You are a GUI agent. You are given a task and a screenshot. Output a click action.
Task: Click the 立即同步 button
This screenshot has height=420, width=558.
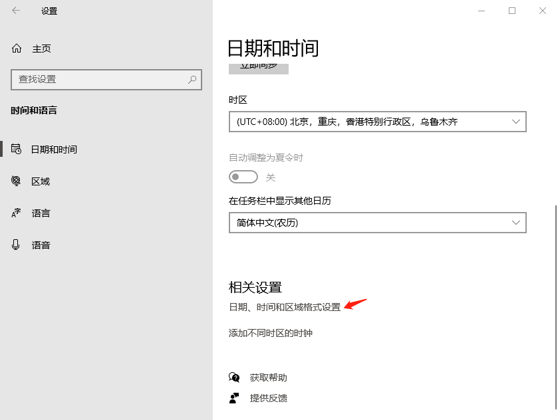point(258,68)
